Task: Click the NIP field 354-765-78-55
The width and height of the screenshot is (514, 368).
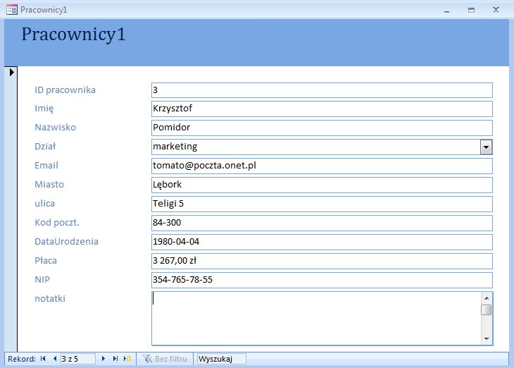Action: (x=322, y=280)
